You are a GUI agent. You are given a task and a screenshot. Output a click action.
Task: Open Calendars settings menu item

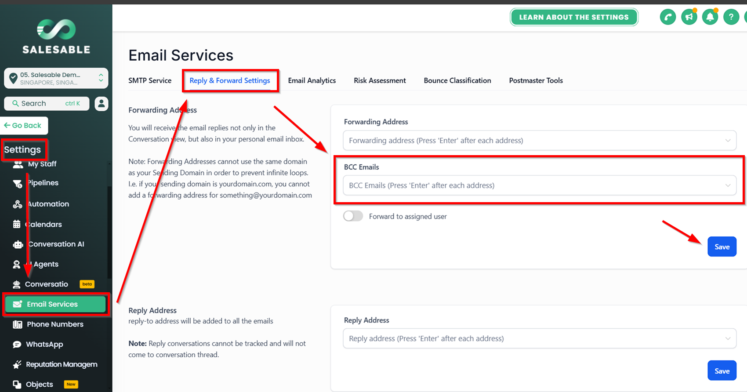click(x=44, y=224)
